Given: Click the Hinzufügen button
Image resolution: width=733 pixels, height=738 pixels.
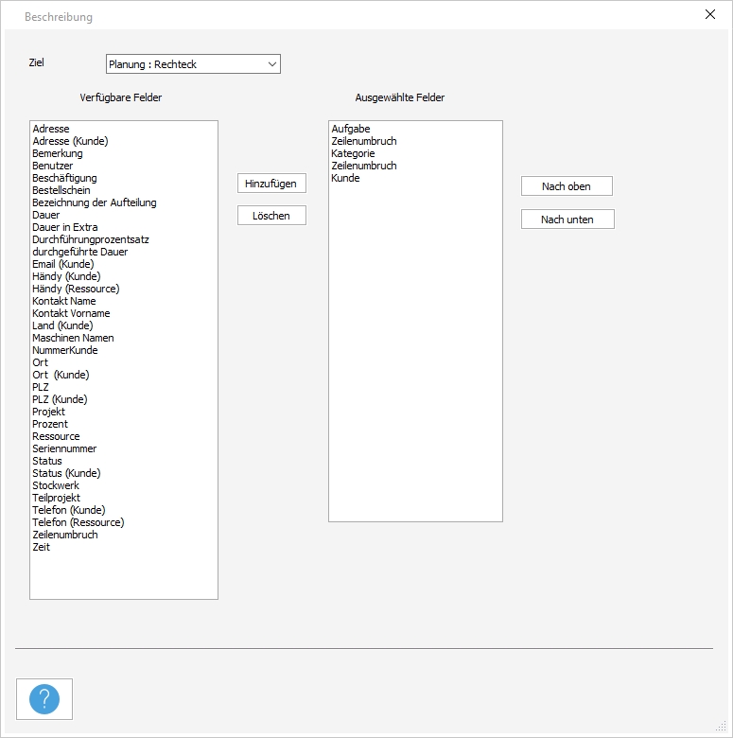Looking at the screenshot, I should coord(271,184).
